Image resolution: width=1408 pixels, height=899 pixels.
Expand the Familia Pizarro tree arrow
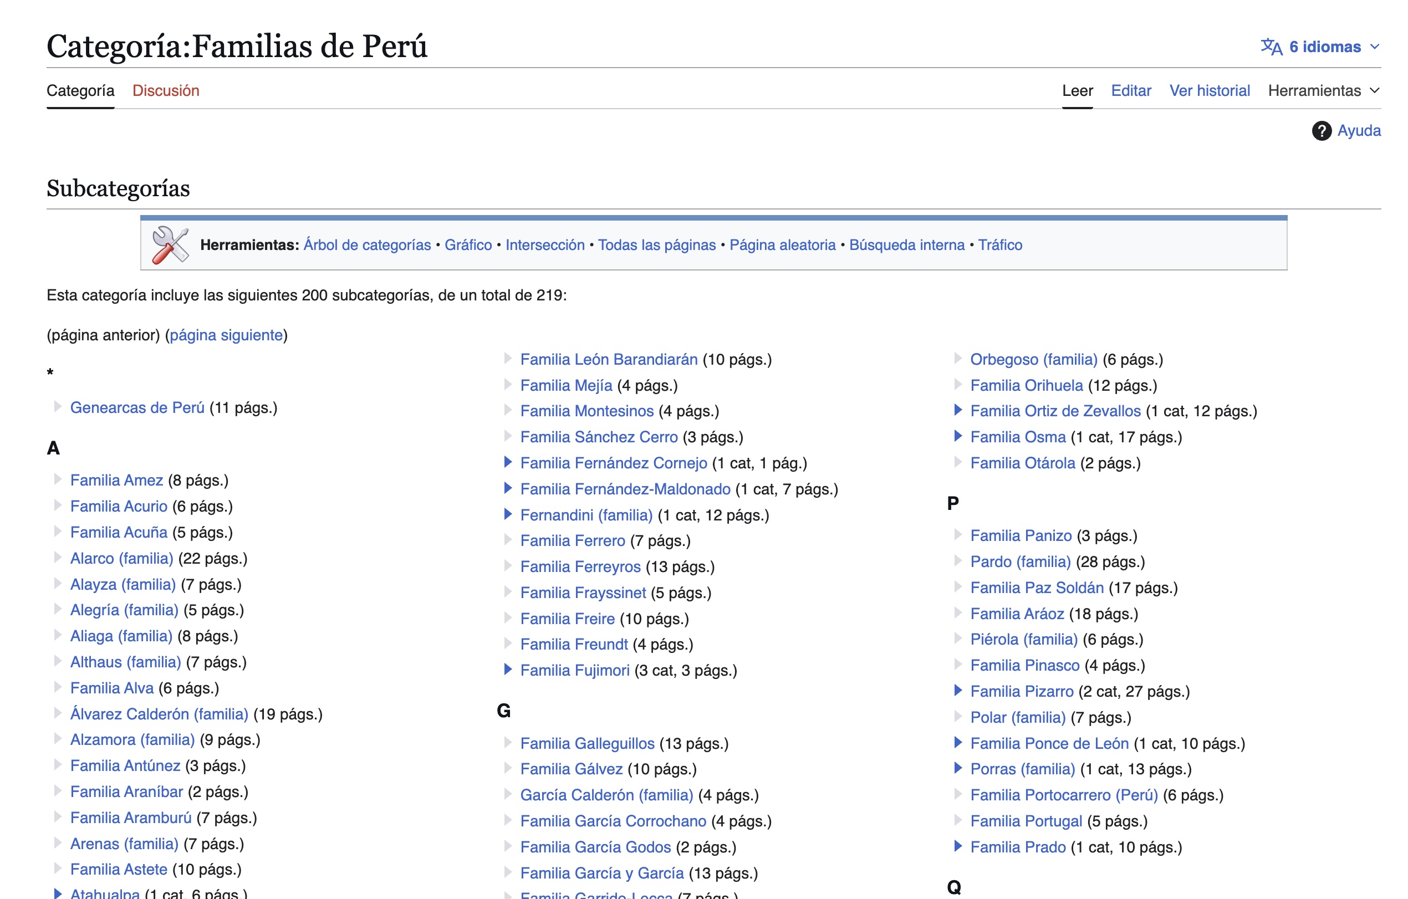[958, 691]
